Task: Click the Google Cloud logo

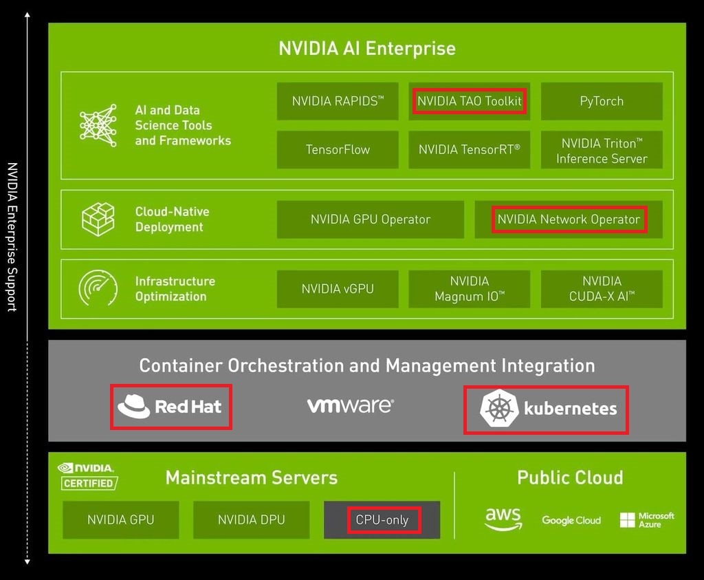Action: pos(571,521)
